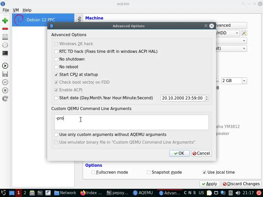This screenshot has height=197, width=263.
Task: Click the wrench tool icon beside HDD dropdown
Action: (244, 33)
